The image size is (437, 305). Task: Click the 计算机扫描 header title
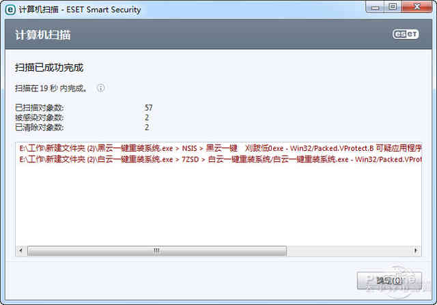[x=43, y=35]
